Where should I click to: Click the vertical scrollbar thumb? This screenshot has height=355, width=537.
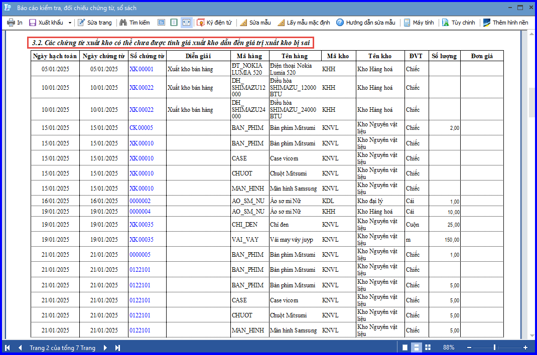click(x=531, y=103)
